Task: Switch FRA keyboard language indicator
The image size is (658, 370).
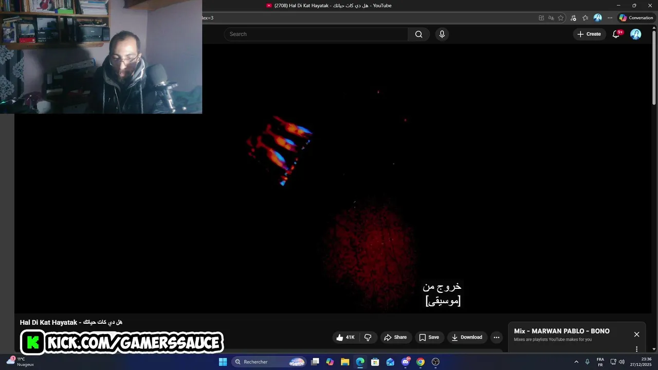Action: [600, 362]
